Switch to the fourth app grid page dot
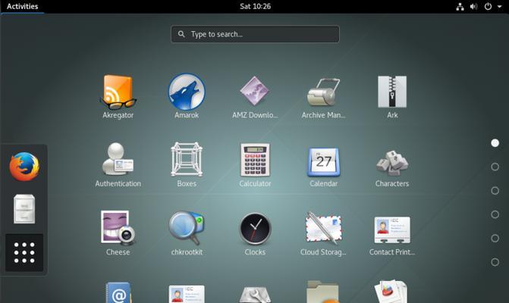 click(495, 214)
